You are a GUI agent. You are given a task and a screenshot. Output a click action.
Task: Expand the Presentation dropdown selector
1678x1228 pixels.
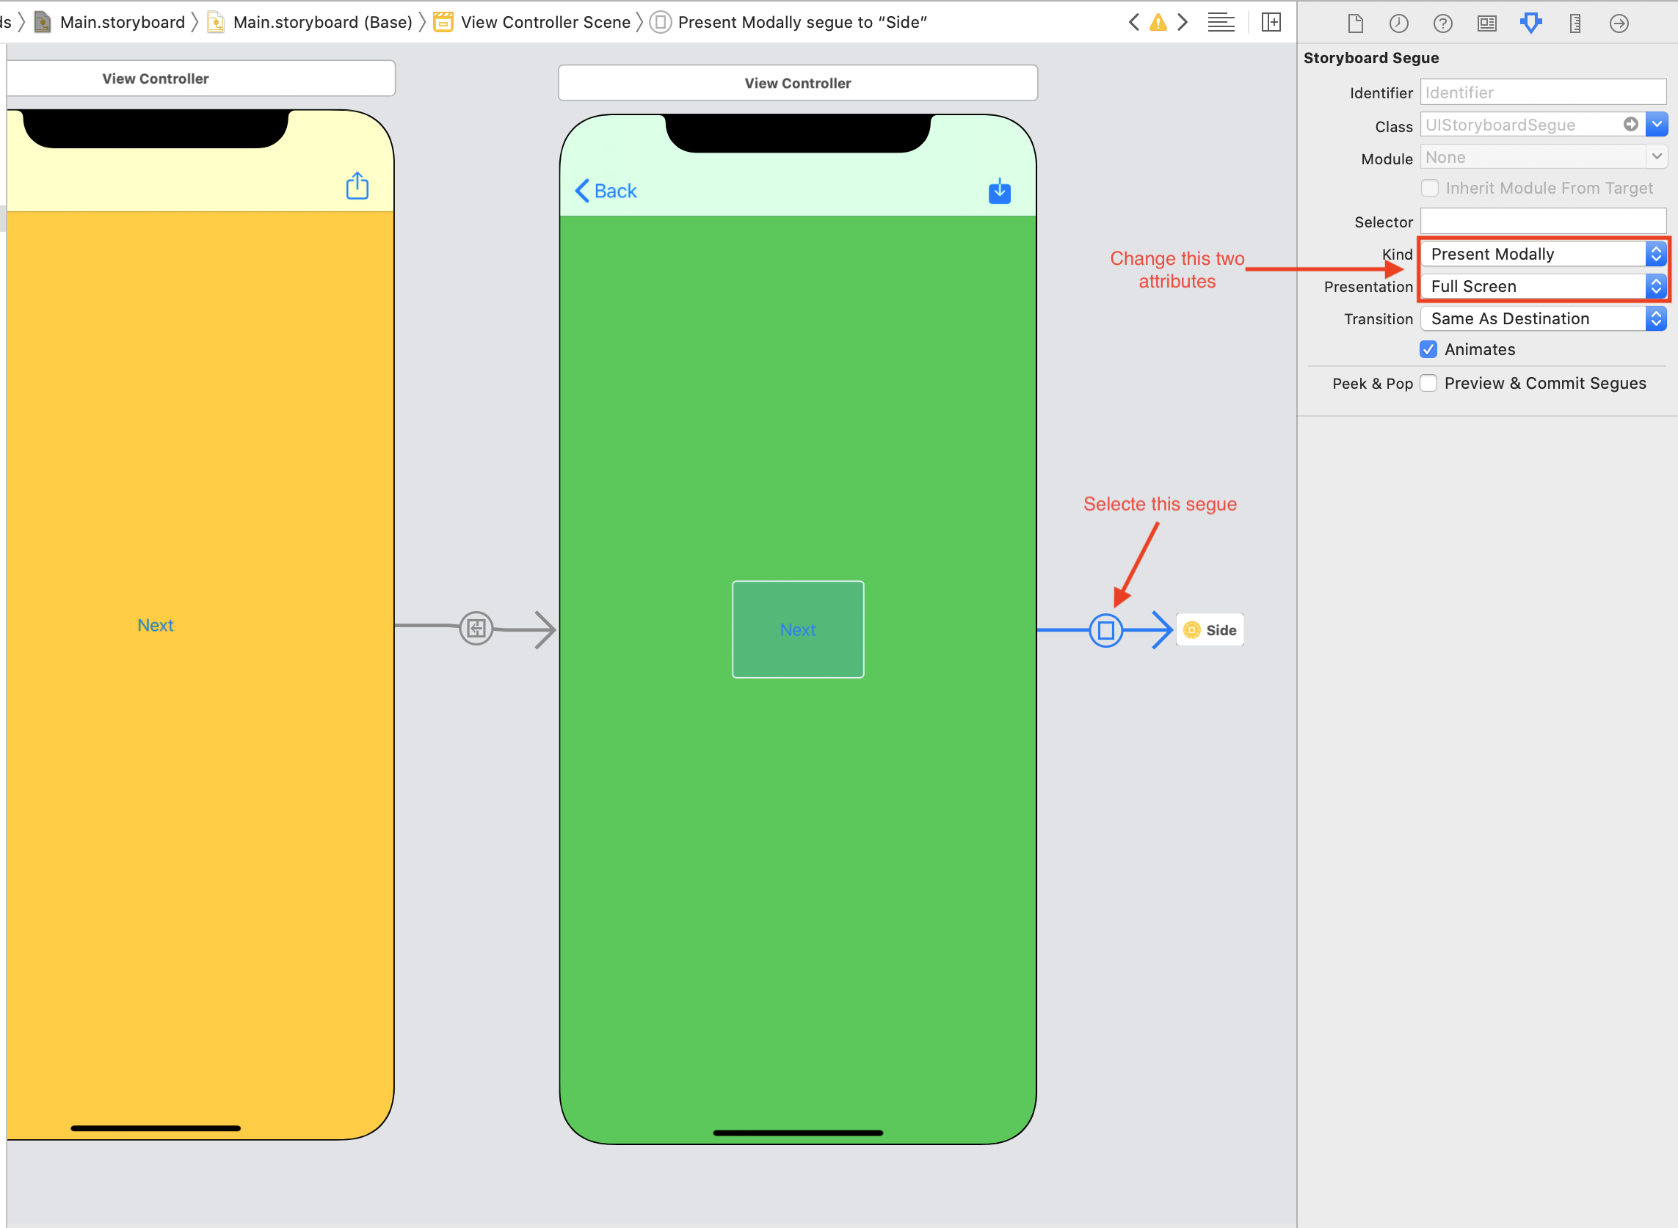pyautogui.click(x=1655, y=287)
